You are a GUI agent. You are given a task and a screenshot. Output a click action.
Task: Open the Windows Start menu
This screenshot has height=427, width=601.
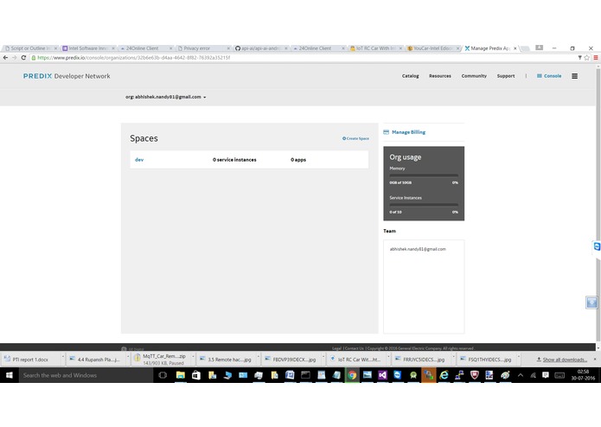click(10, 375)
